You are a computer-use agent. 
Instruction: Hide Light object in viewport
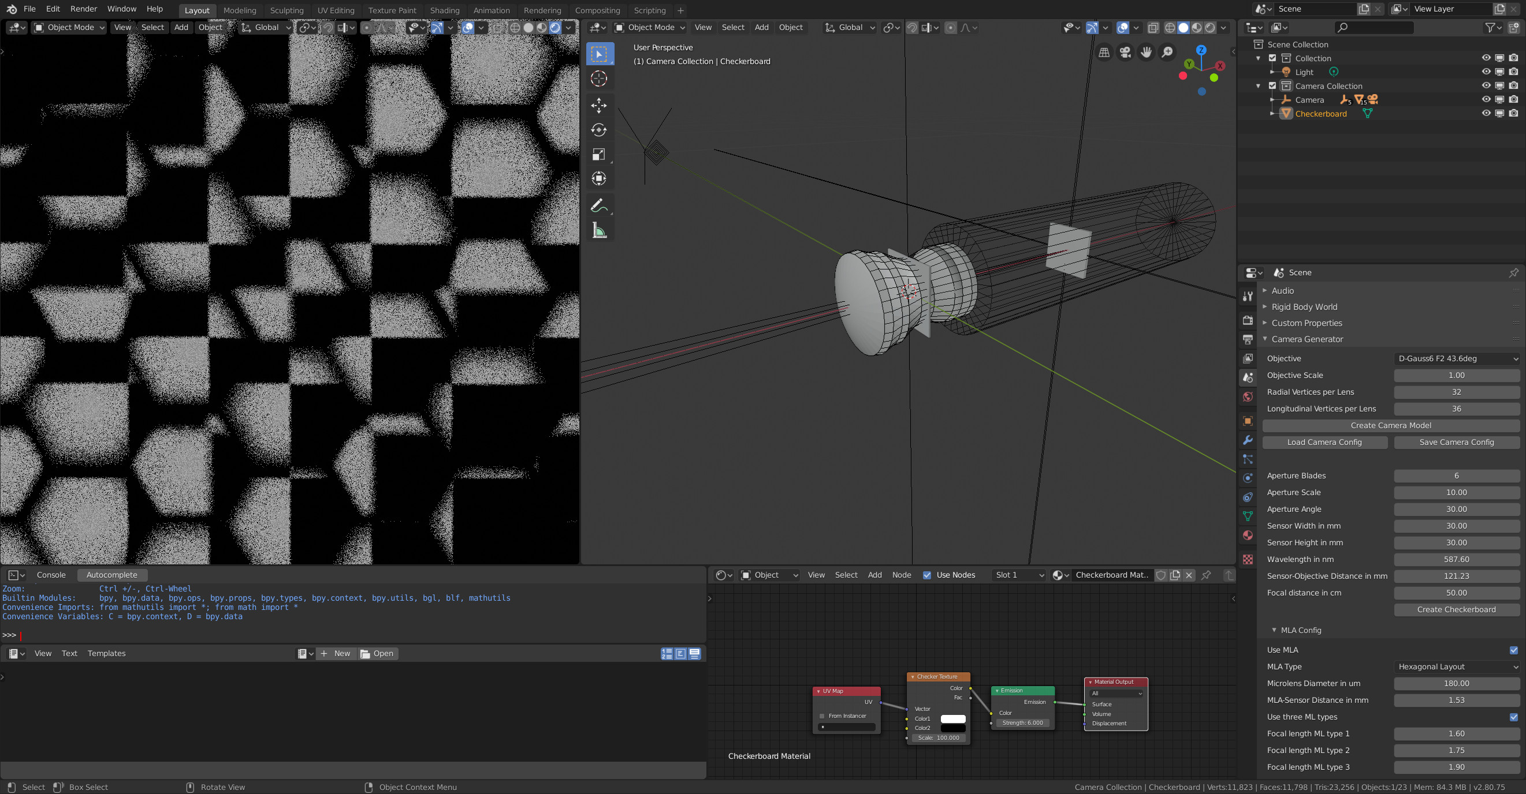(1486, 72)
